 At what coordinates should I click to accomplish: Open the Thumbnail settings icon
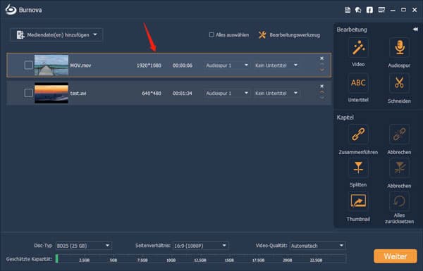pyautogui.click(x=358, y=201)
